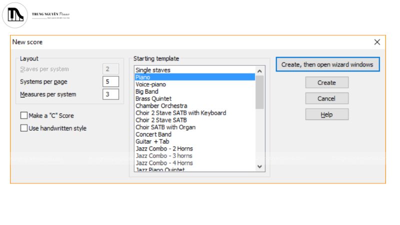This screenshot has height=225, width=400.
Task: Select the Guitar + Tab template
Action: pyautogui.click(x=152, y=141)
